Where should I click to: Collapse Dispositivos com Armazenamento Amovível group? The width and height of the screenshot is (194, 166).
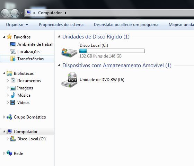(x=59, y=65)
